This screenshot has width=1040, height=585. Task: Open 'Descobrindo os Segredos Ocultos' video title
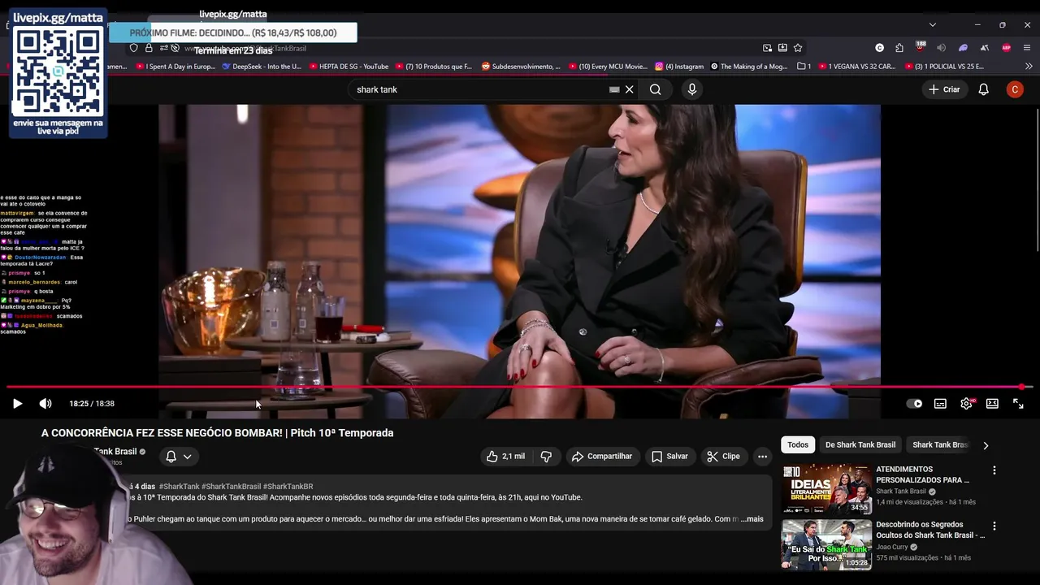(x=930, y=530)
